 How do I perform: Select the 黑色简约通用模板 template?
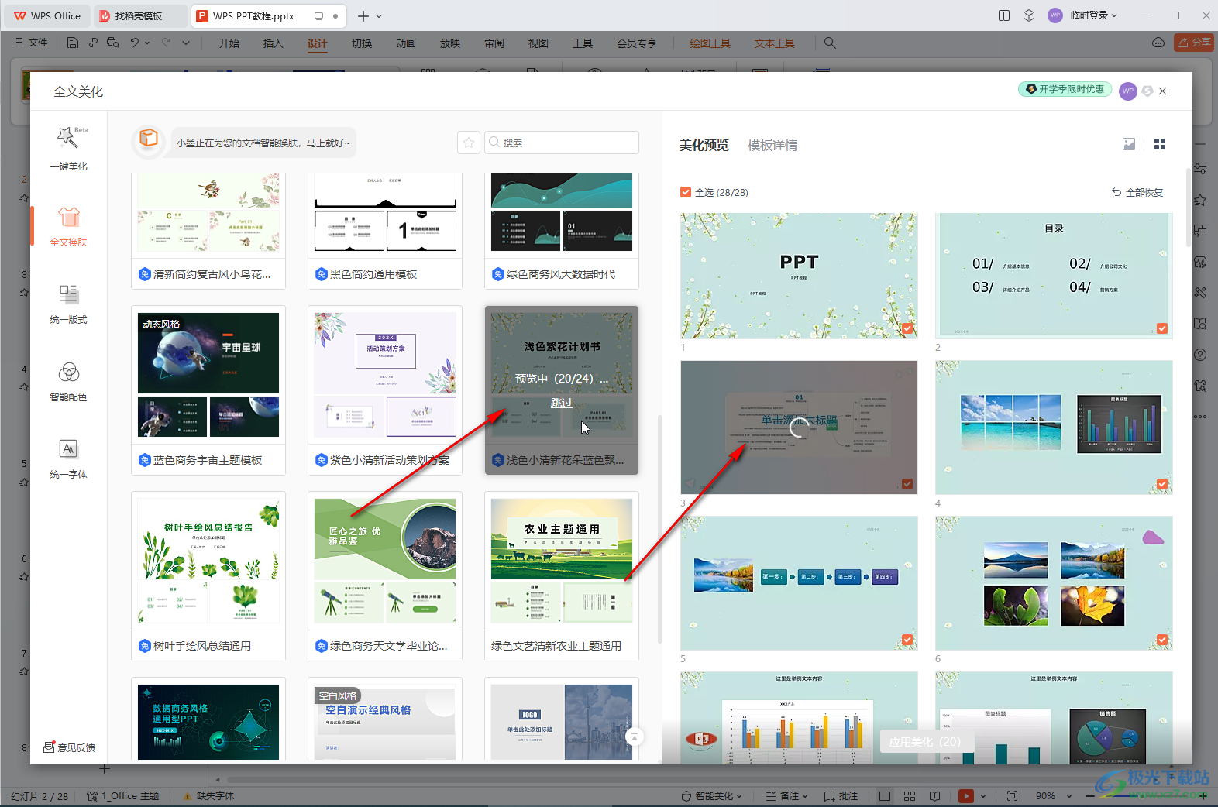tap(385, 231)
